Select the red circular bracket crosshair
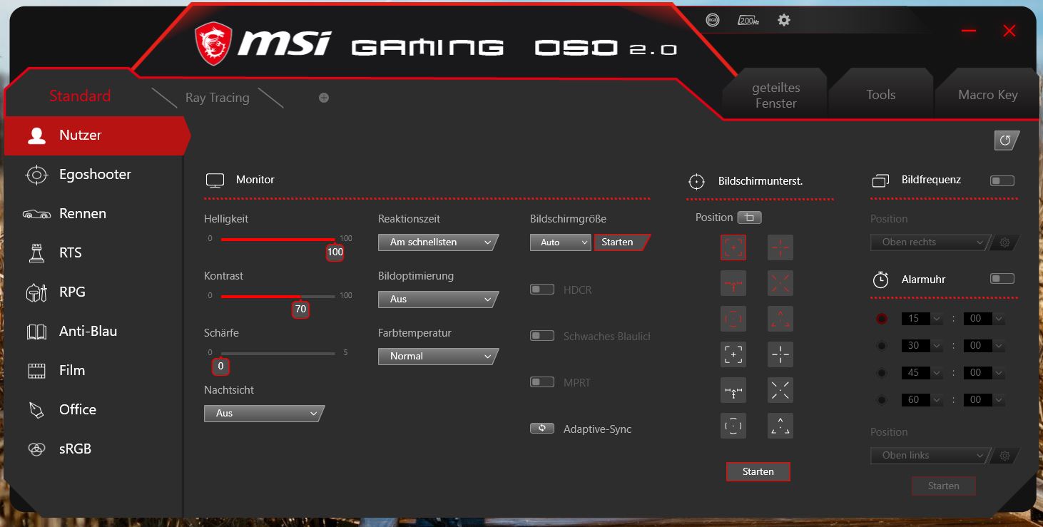1043x527 pixels. tap(733, 319)
